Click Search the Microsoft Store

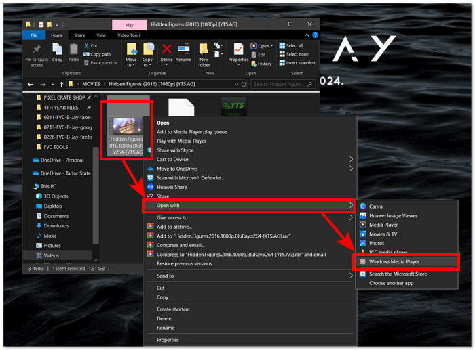398,274
